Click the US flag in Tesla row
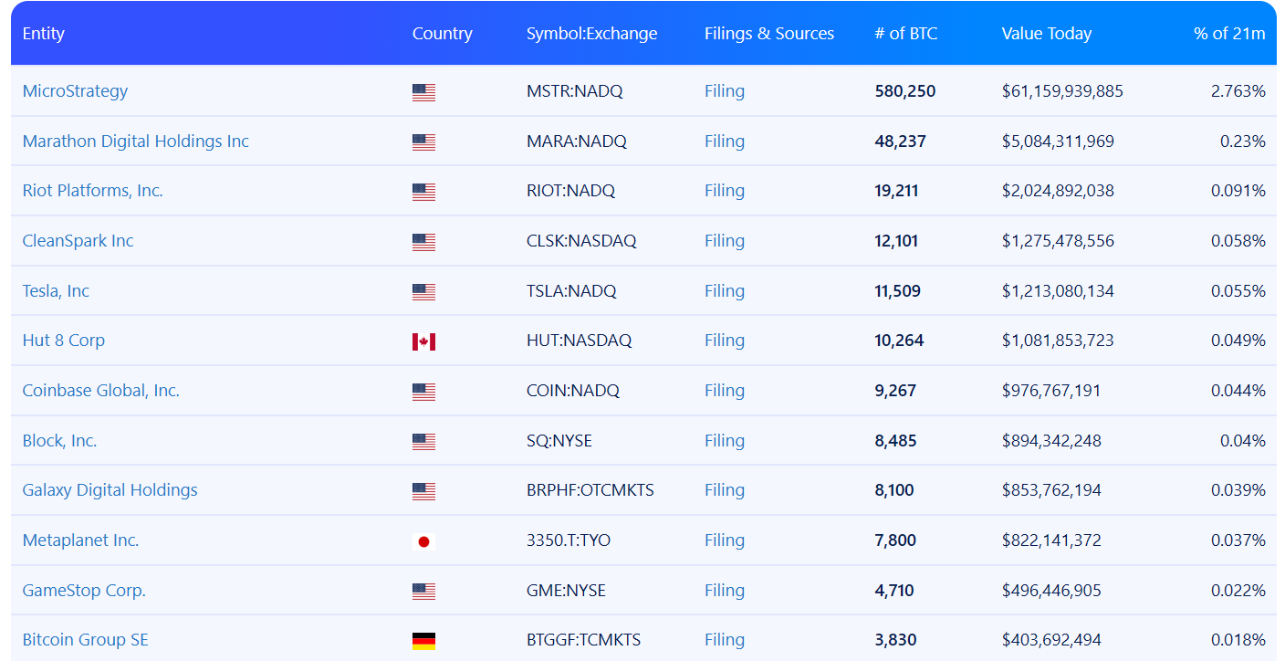1285x661 pixels. pos(423,292)
